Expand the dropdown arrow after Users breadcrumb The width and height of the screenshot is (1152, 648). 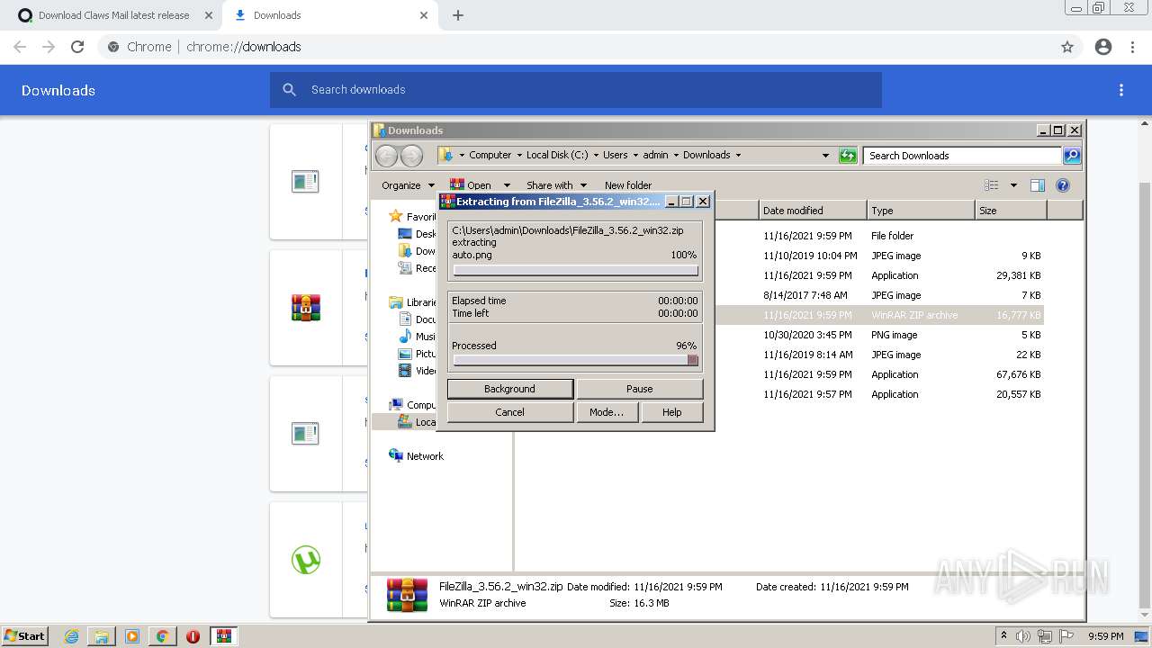[x=635, y=155]
